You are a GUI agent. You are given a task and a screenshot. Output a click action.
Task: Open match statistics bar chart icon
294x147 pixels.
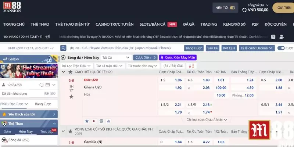pos(108,121)
